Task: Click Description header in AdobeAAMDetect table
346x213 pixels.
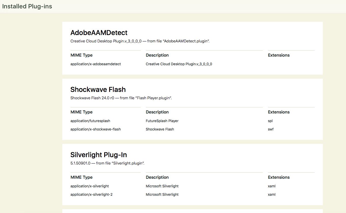Action: [157, 55]
